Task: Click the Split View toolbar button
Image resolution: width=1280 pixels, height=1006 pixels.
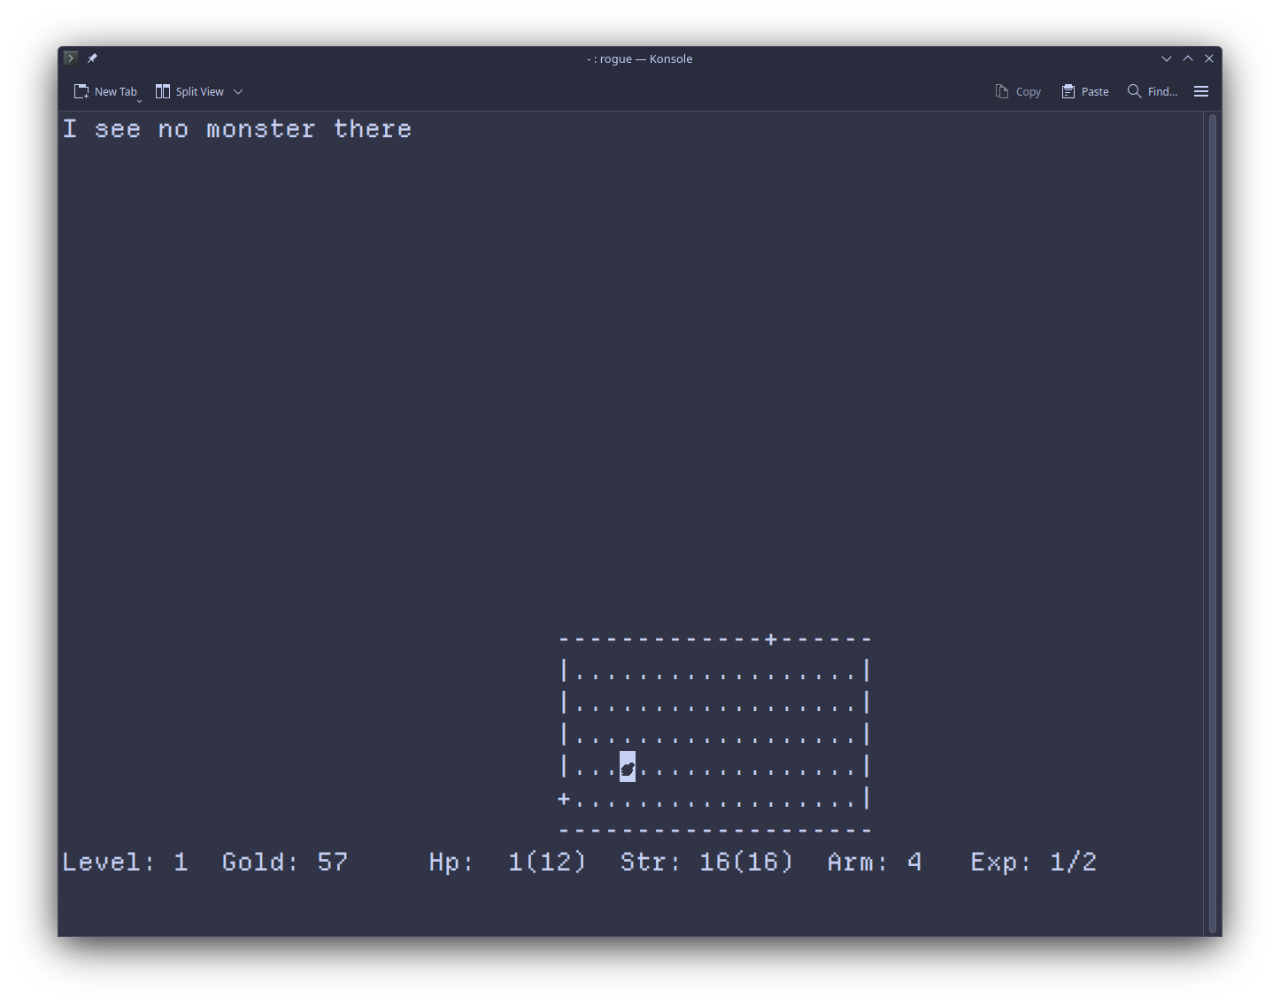Action: point(189,91)
